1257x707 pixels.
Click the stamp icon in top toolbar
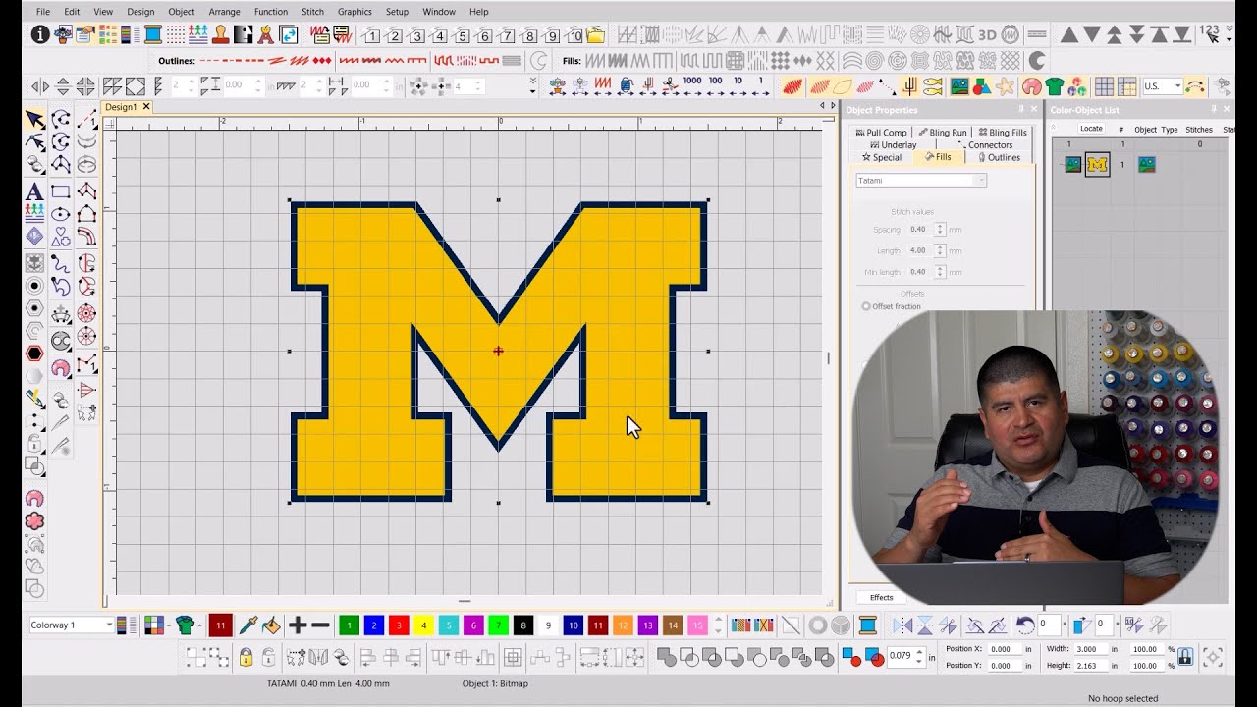pos(221,35)
